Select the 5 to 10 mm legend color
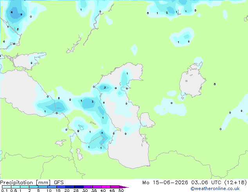 [x=43, y=187]
